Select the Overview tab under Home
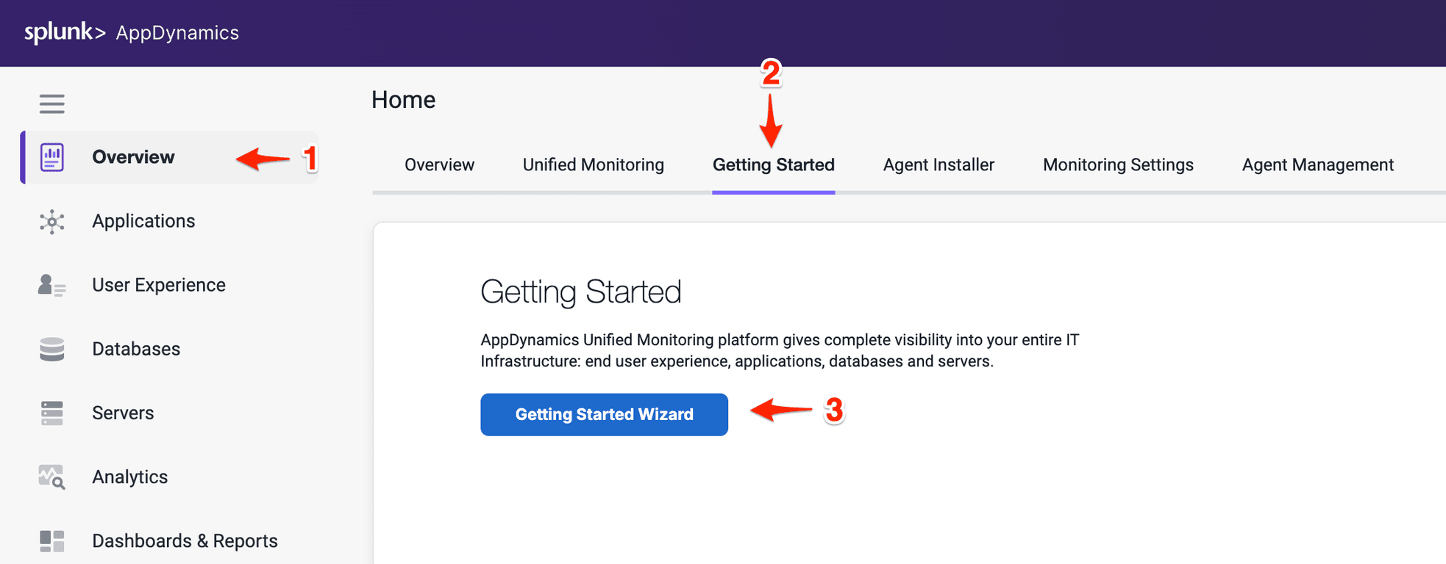 pyautogui.click(x=439, y=164)
